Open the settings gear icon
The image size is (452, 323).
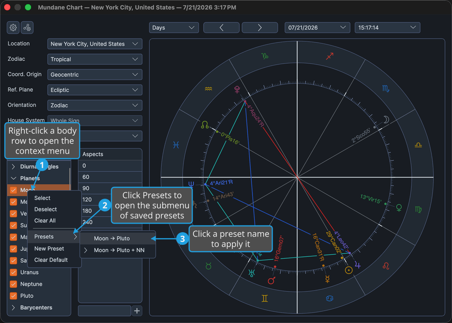coord(13,28)
